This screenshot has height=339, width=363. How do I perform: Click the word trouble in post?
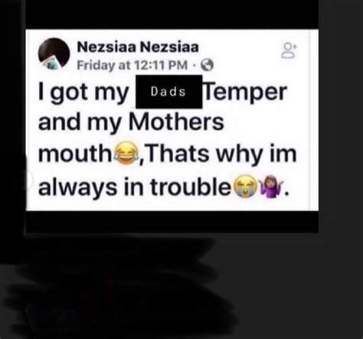pos(191,187)
